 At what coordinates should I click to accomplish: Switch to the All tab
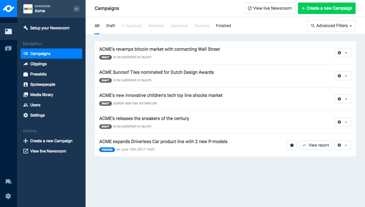(97, 26)
